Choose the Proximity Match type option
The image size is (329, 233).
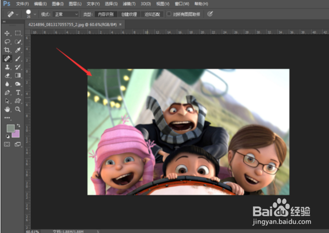pyautogui.click(x=152, y=14)
